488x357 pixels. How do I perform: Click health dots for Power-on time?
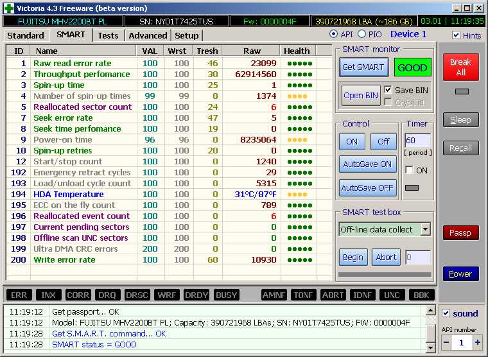[x=297, y=140]
